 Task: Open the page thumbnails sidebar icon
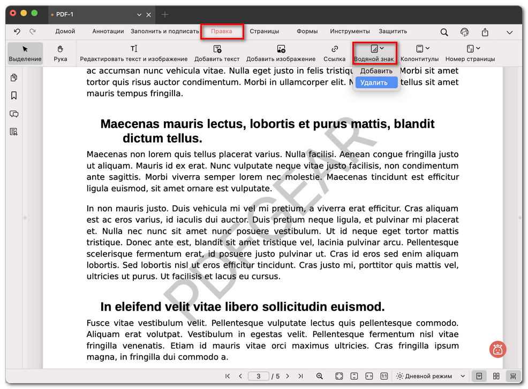click(x=14, y=78)
